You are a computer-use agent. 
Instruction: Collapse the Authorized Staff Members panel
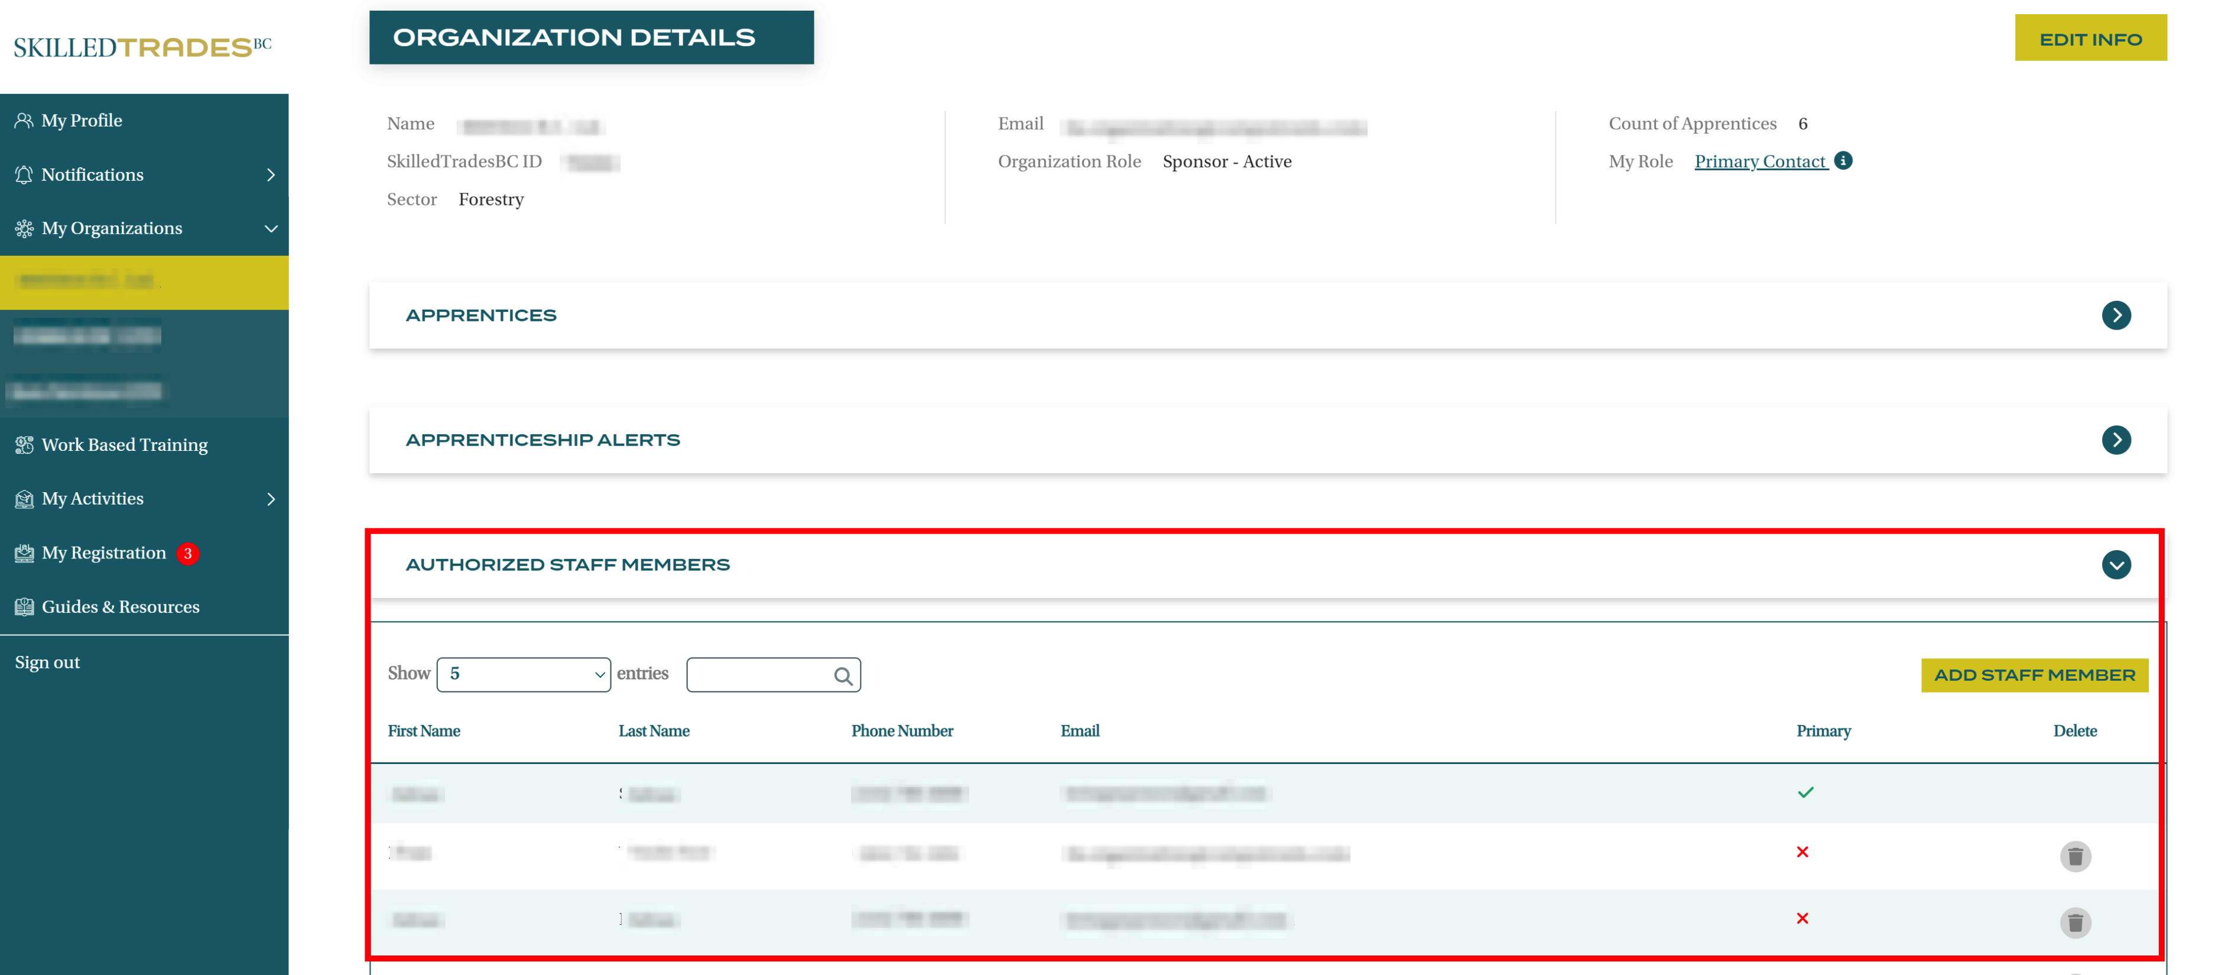pyautogui.click(x=2116, y=565)
